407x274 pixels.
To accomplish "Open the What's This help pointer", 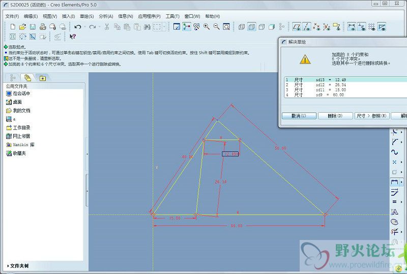I will click(72, 37).
